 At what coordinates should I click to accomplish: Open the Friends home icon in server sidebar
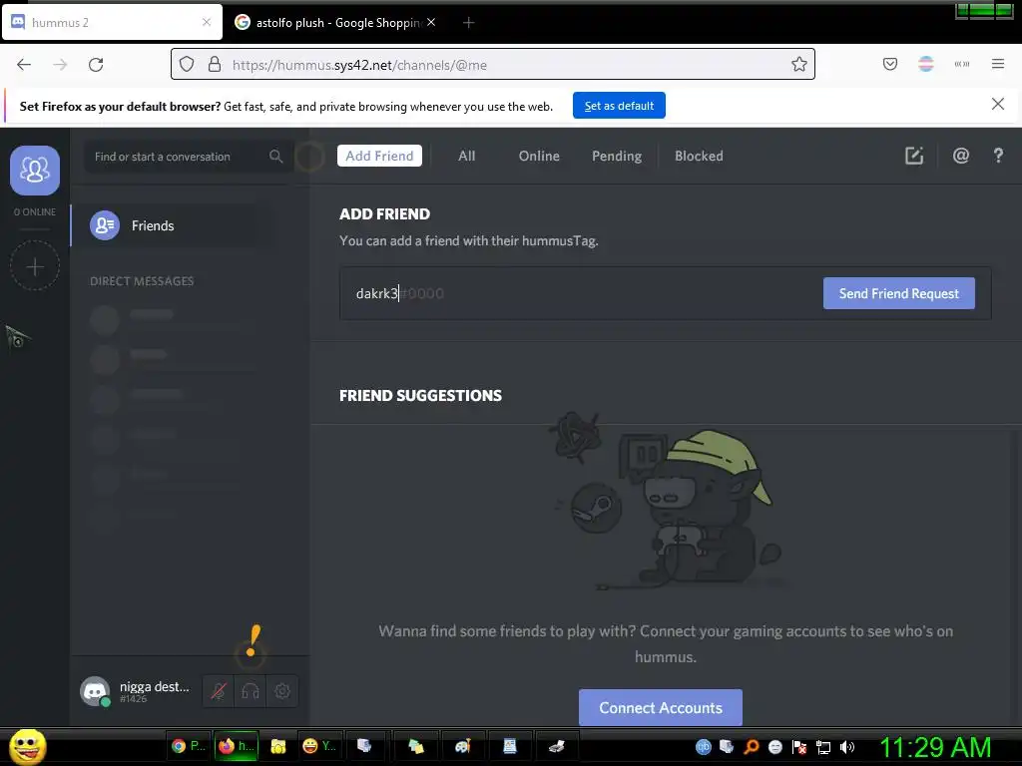pyautogui.click(x=35, y=170)
